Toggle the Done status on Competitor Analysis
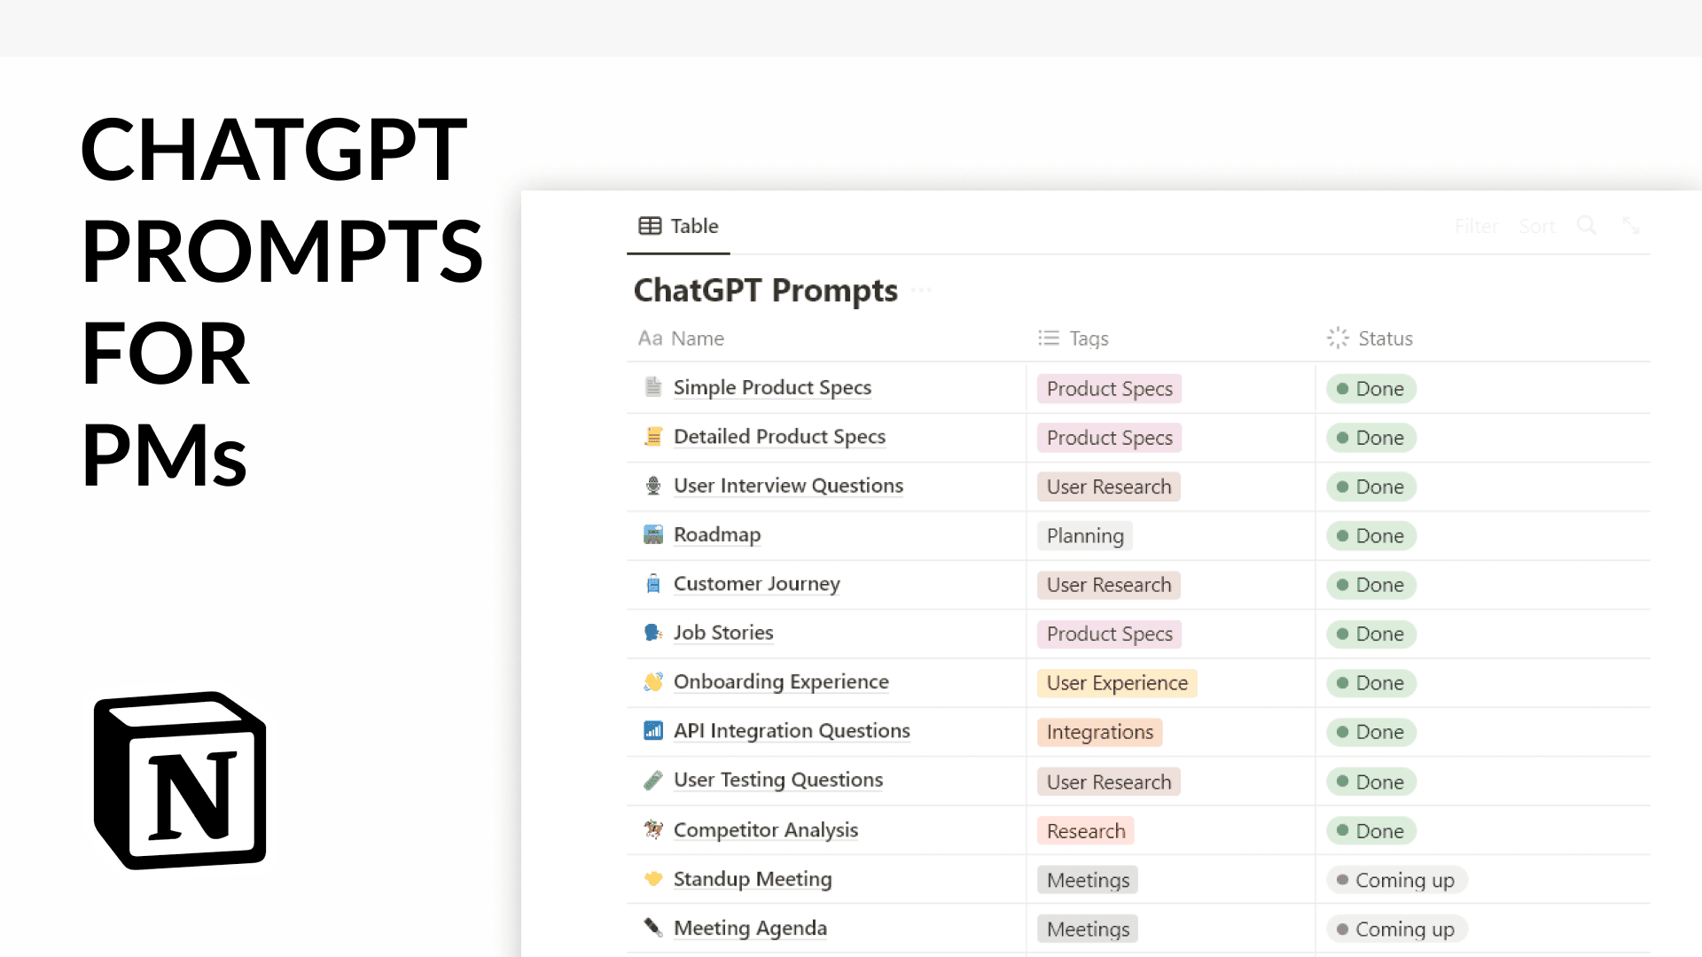The height and width of the screenshot is (957, 1702). pos(1370,830)
